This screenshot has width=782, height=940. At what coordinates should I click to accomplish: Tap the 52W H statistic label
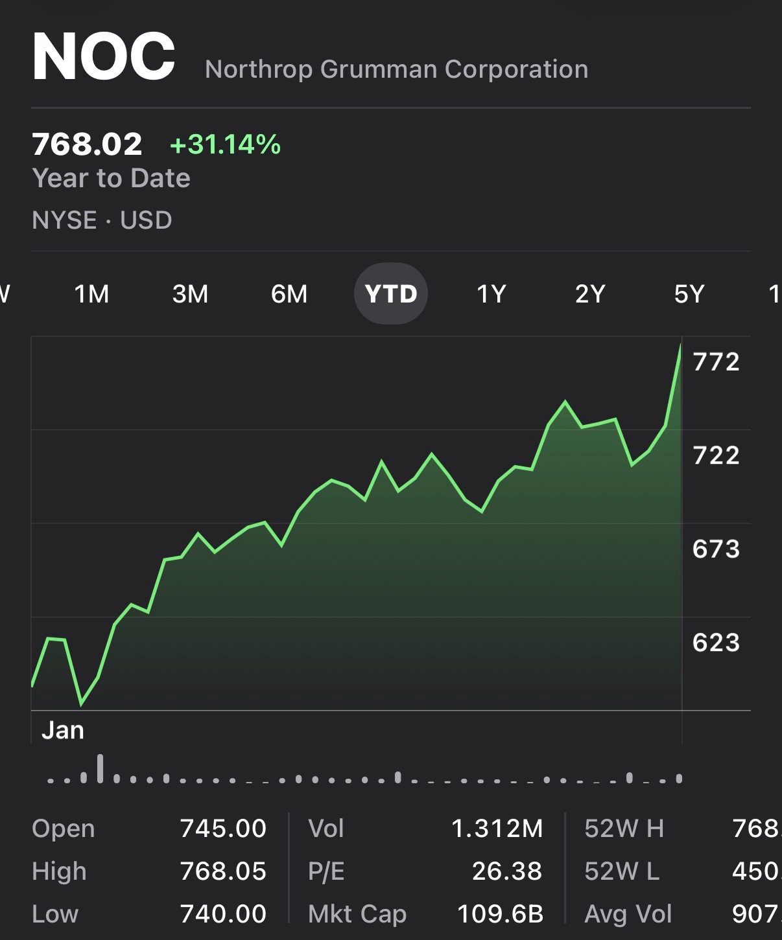623,829
